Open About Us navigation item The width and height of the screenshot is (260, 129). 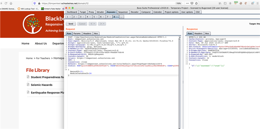point(41,43)
